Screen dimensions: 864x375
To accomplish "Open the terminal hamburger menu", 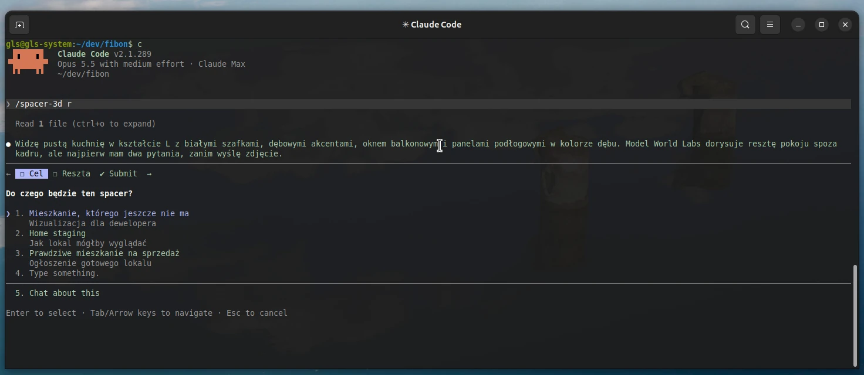I will click(x=770, y=25).
